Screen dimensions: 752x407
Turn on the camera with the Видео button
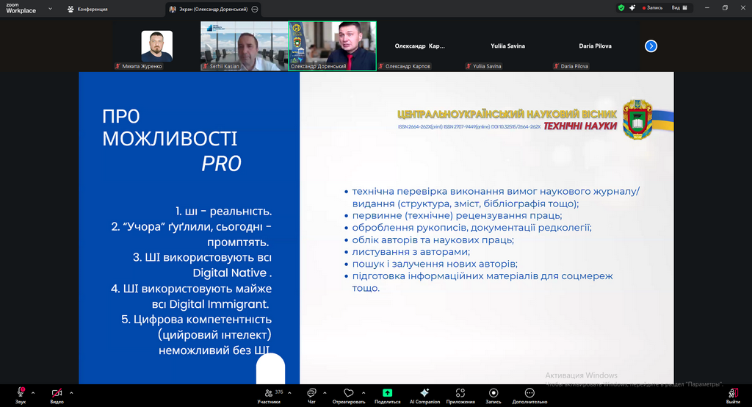point(57,394)
